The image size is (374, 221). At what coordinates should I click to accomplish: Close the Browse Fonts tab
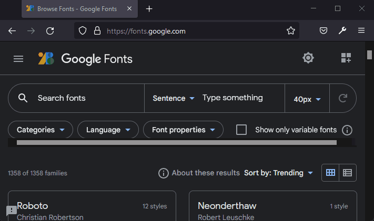click(x=129, y=9)
